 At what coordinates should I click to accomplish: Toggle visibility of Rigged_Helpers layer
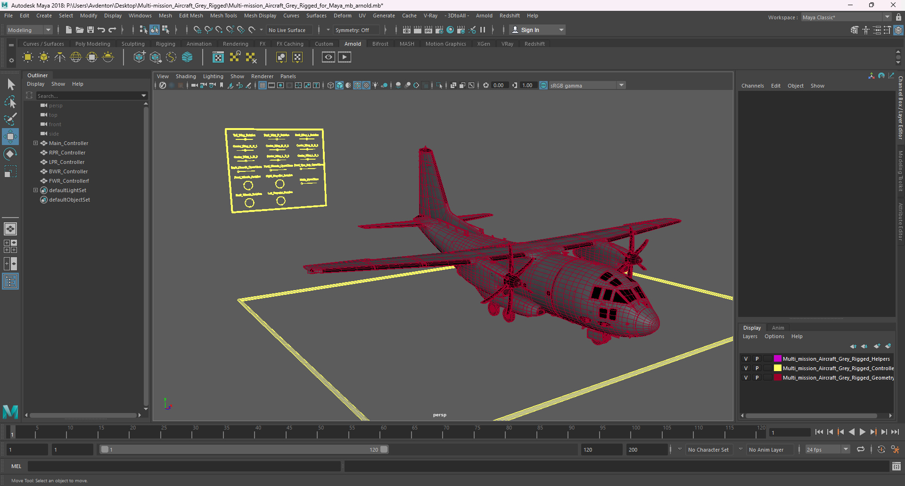pyautogui.click(x=746, y=359)
